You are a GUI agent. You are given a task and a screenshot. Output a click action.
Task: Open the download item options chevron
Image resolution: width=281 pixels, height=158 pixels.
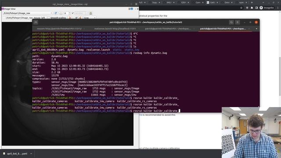(x=31, y=154)
